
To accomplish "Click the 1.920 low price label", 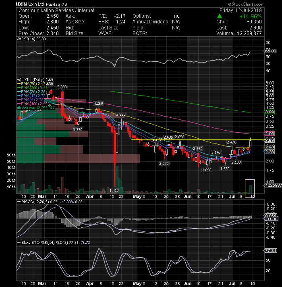I will (x=225, y=169).
